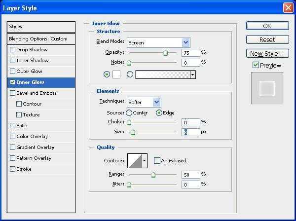Image resolution: width=296 pixels, height=221 pixels.
Task: Click the New Style... button
Action: click(x=267, y=53)
